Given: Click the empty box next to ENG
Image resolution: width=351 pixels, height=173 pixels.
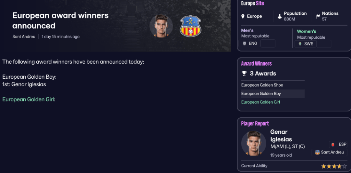Looking at the screenshot, I should [268, 43].
